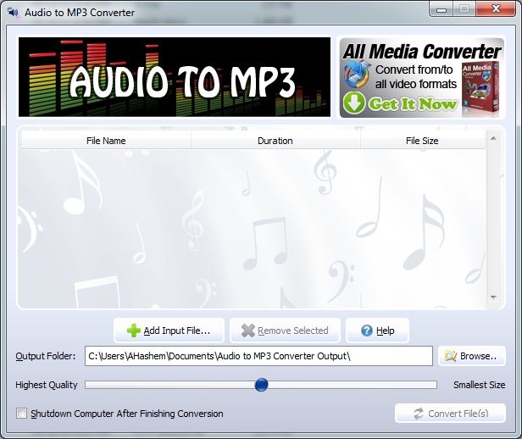Viewport: 522px width, 439px height.
Task: Sort by File Name column header
Action: point(106,141)
